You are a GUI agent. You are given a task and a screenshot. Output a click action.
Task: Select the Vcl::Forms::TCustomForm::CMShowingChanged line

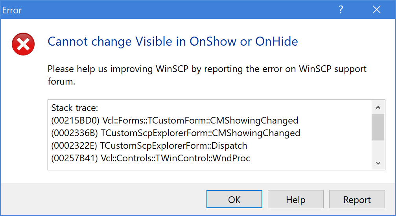(175, 120)
